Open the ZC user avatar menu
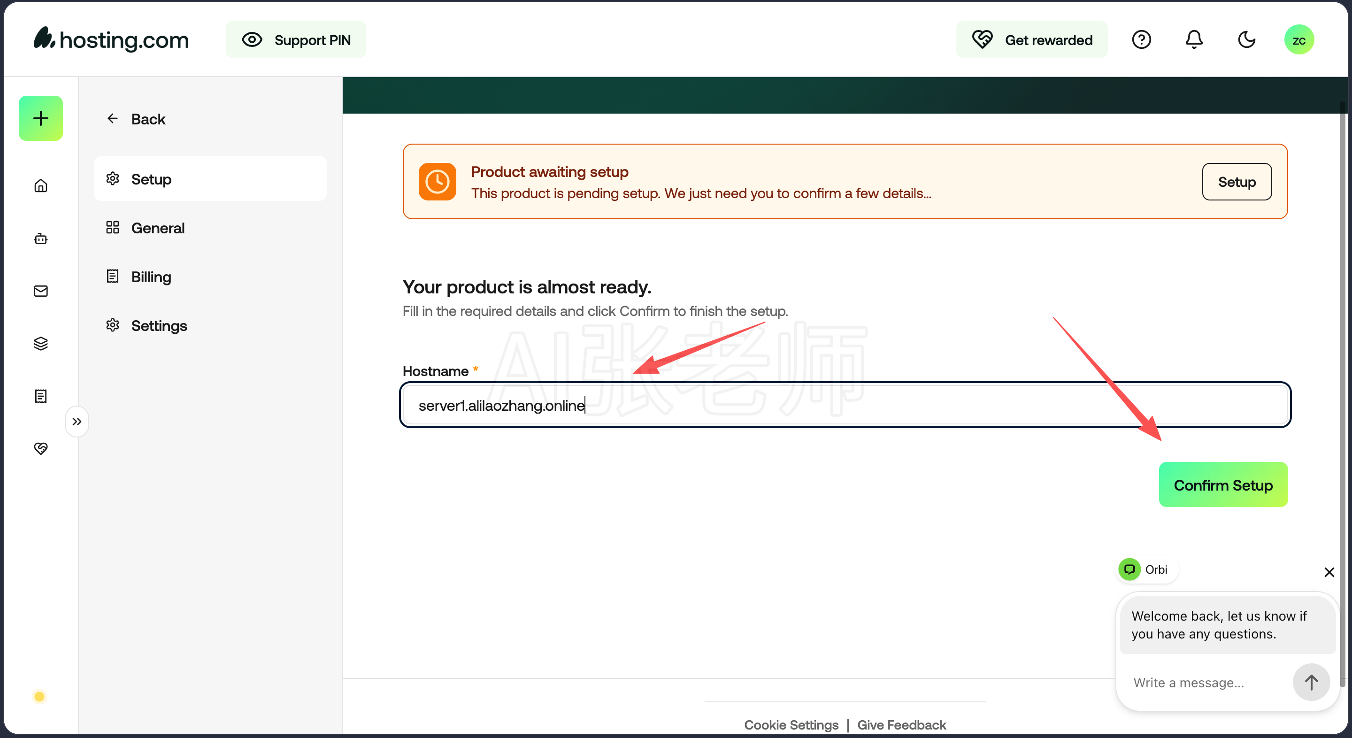1352x738 pixels. pos(1299,40)
